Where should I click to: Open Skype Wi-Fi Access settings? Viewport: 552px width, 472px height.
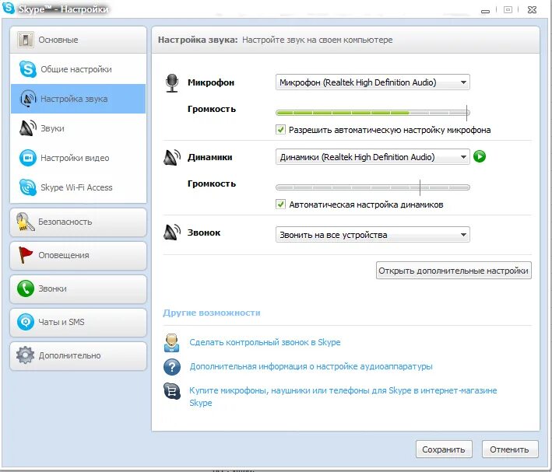click(x=78, y=187)
